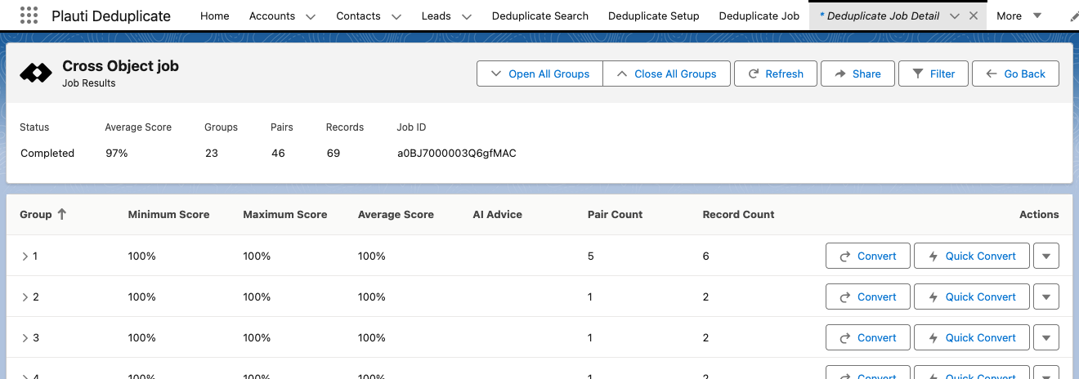This screenshot has width=1079, height=379.
Task: Open the Filter button
Action: point(933,74)
